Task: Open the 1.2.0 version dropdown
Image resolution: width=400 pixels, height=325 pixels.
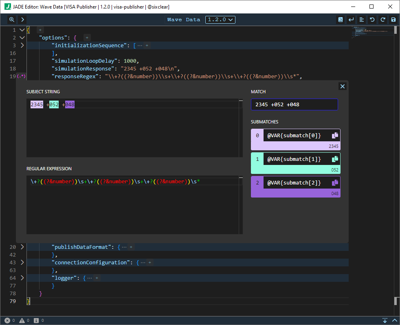Action: [220, 19]
